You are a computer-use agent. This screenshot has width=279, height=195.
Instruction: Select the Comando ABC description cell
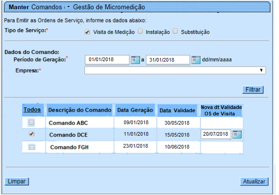coord(80,123)
